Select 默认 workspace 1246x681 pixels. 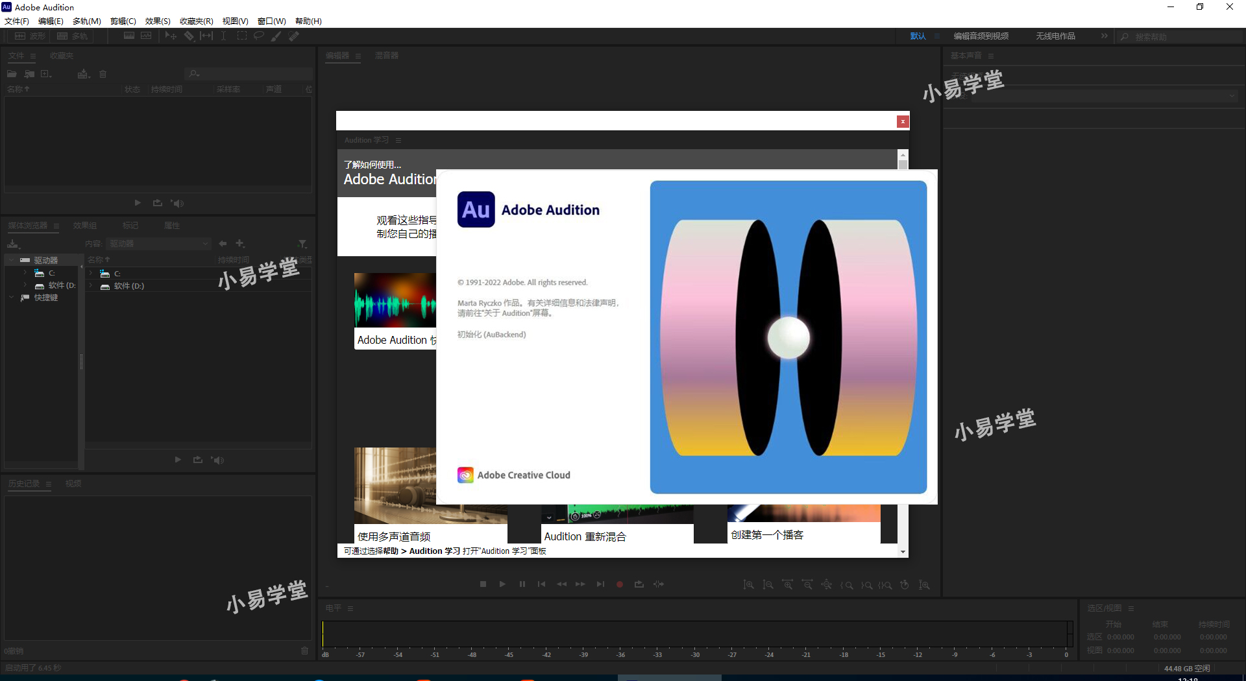point(918,36)
